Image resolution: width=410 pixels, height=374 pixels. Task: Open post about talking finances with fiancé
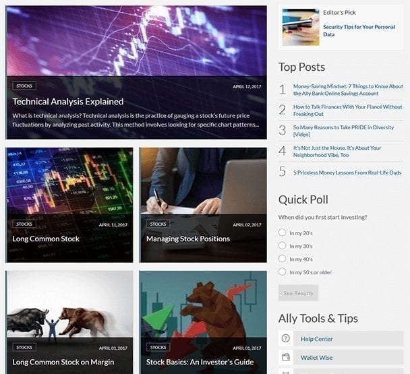347,111
